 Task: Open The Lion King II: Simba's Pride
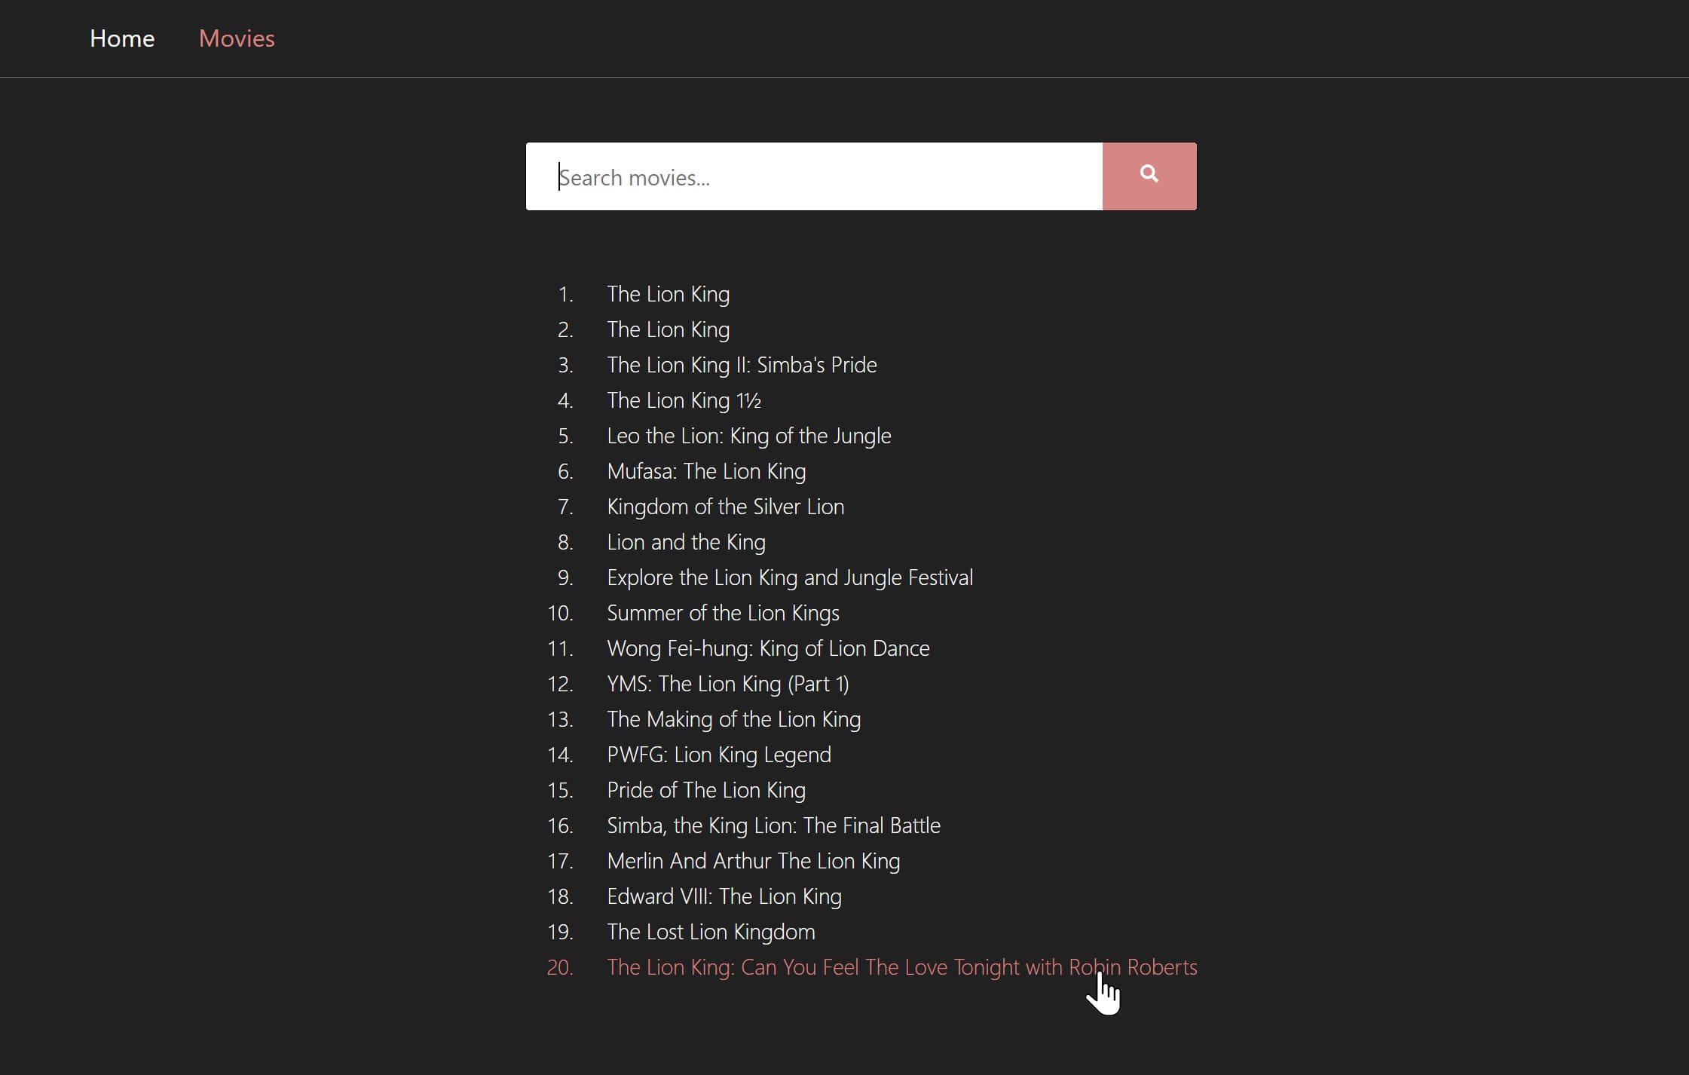742,365
